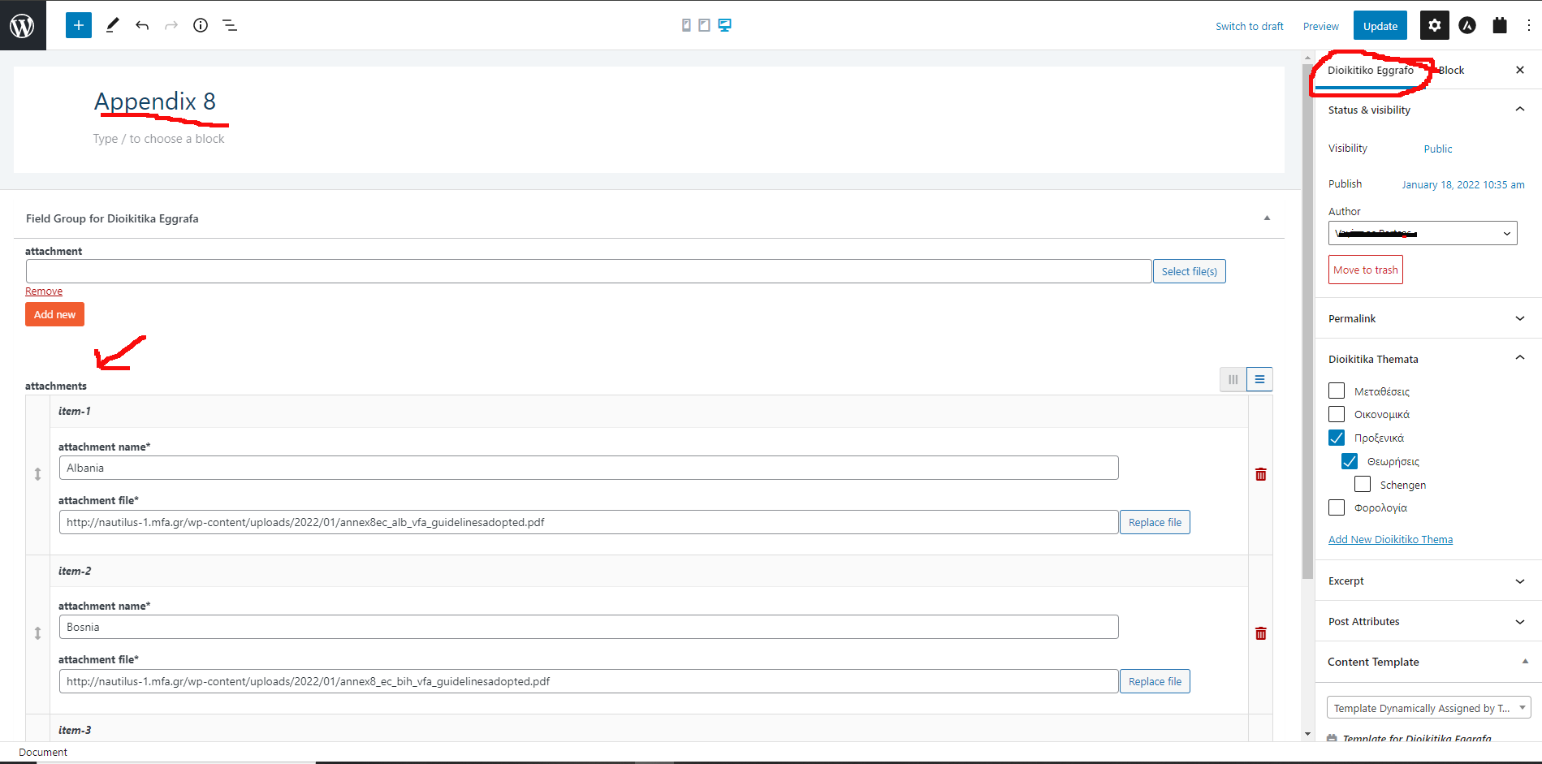Uncheck the Προξενικά checkbox

1337,438
